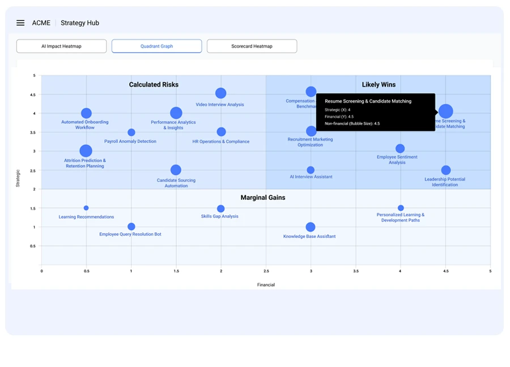Image resolution: width=510 pixels, height=367 pixels.
Task: Click the HR Operations & Compliance bubble
Action: tap(221, 132)
